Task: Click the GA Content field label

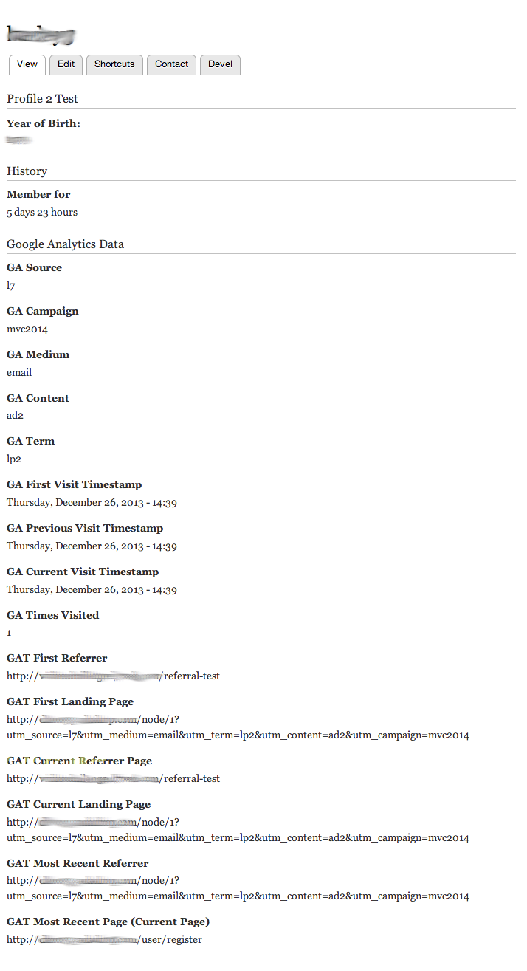Action: coord(38,398)
